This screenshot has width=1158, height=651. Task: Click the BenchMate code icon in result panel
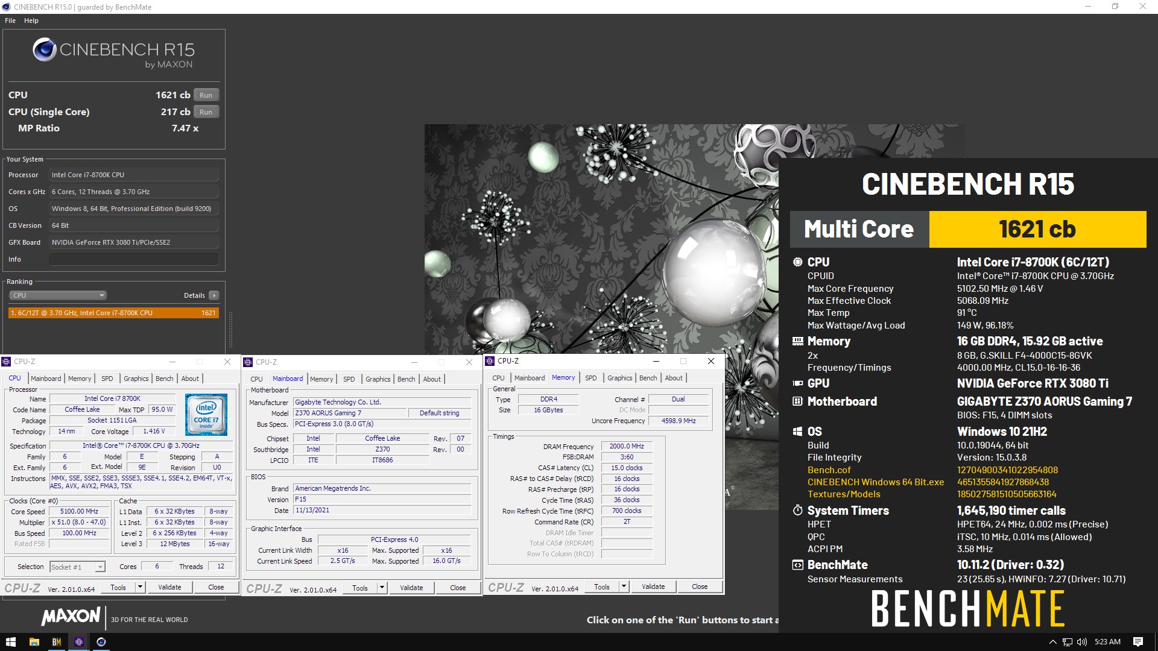797,565
